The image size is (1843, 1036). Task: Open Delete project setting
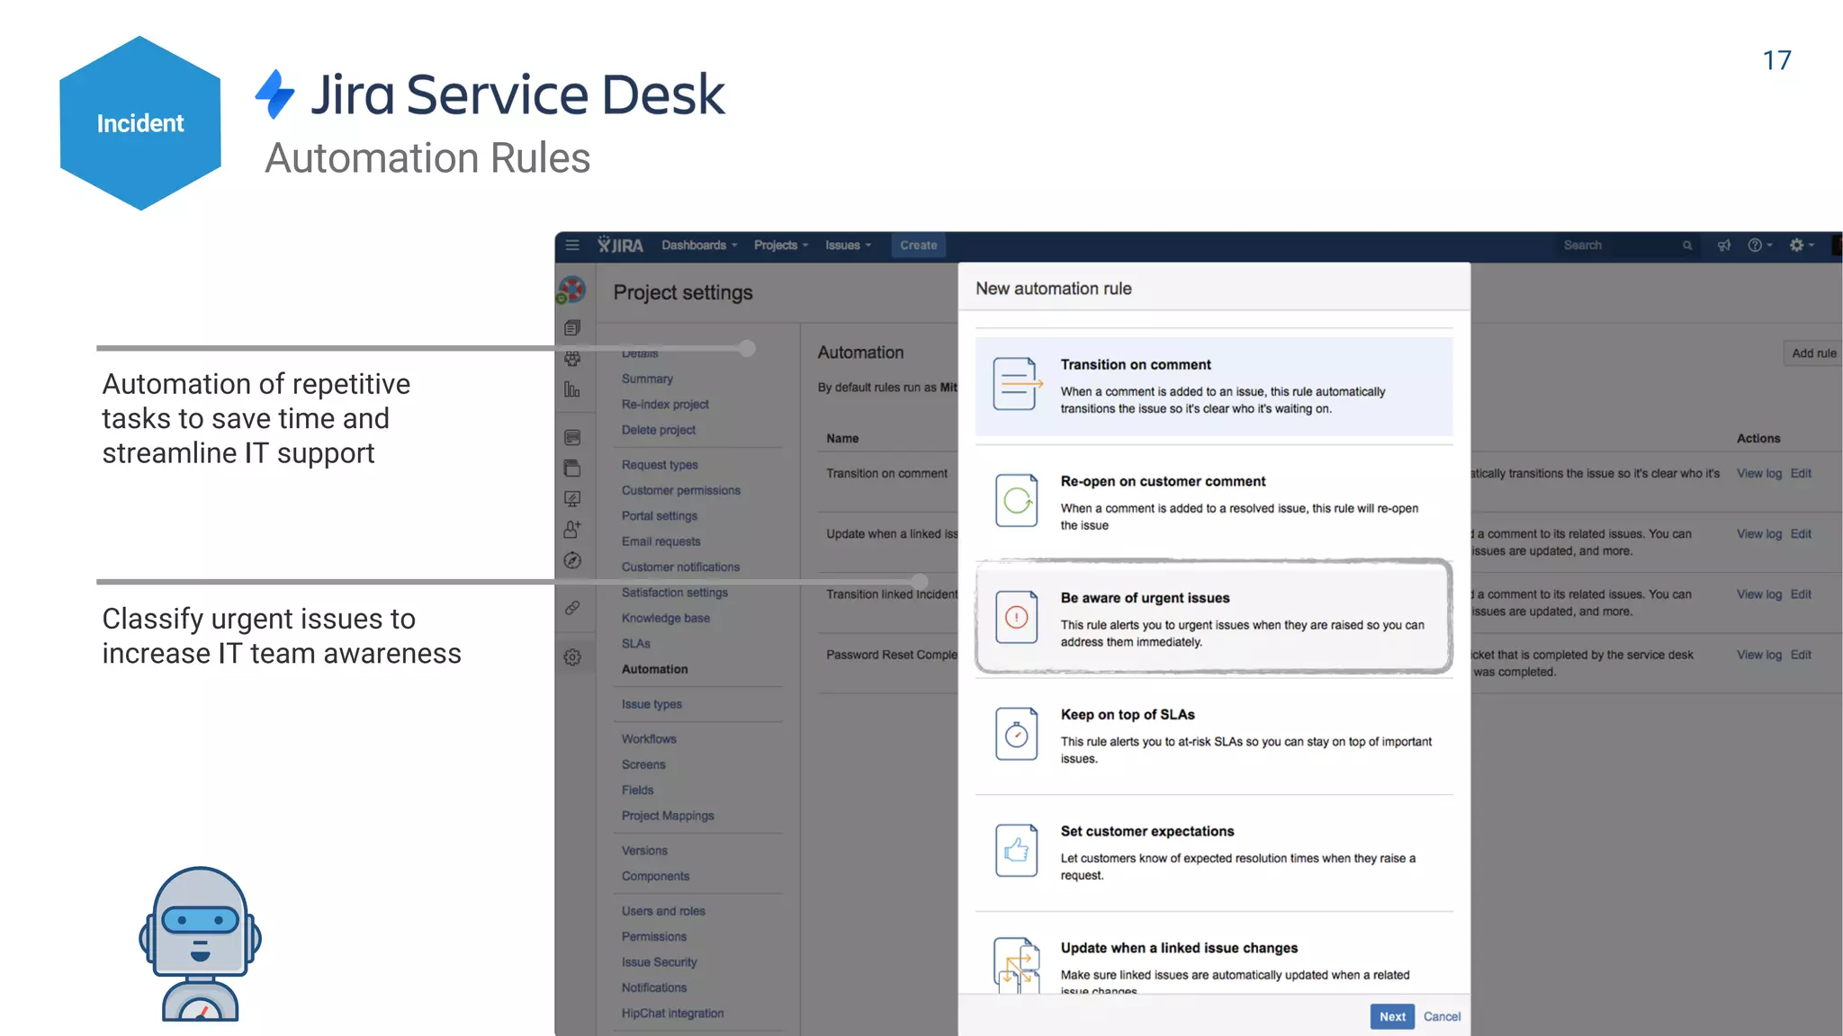[658, 430]
